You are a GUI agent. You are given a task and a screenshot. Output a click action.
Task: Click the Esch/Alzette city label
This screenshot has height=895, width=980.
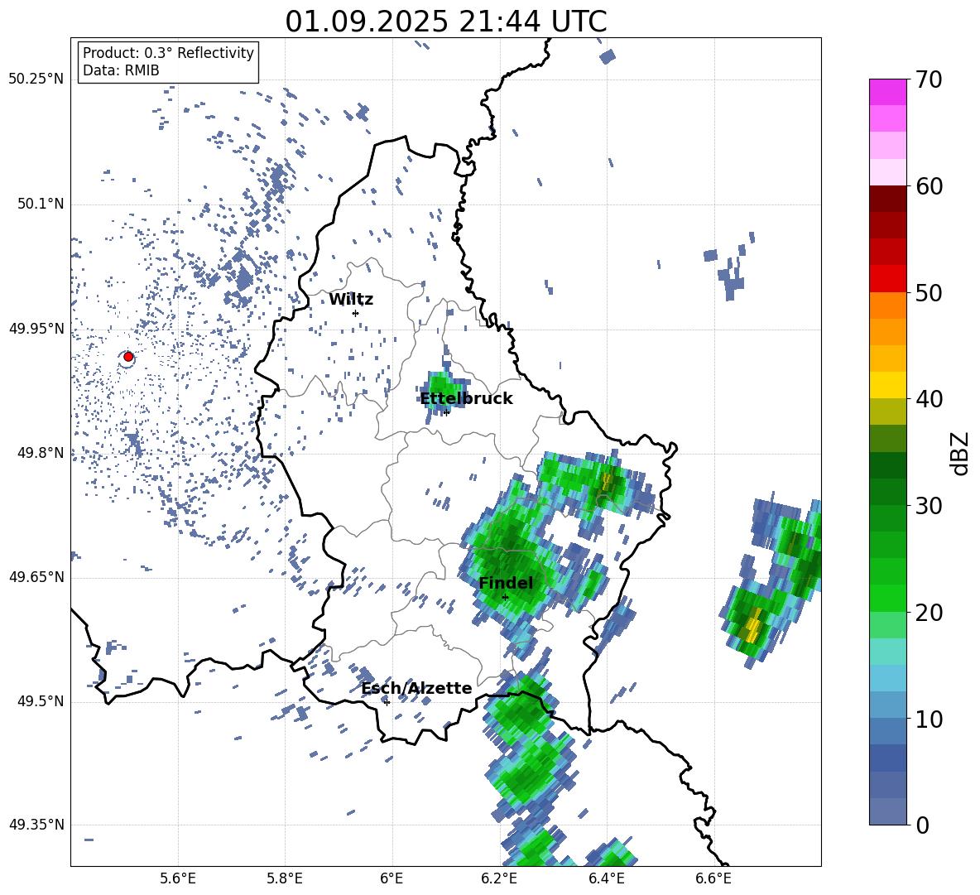[416, 688]
